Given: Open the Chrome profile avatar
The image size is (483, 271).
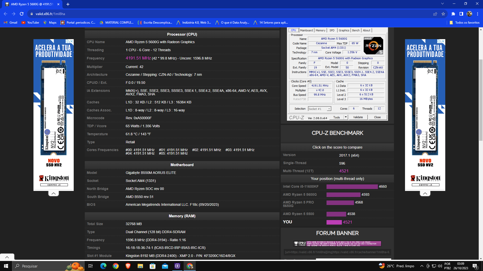Looking at the screenshot, I should 469,14.
